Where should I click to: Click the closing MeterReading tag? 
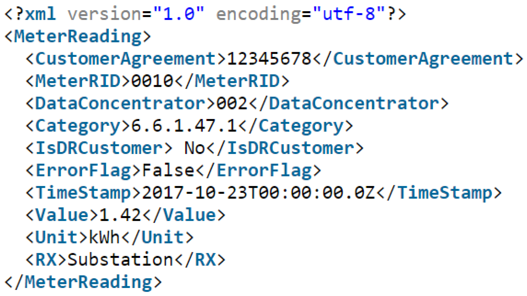[83, 282]
